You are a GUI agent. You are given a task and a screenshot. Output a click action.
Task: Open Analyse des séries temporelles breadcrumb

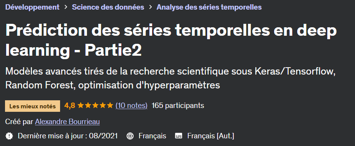[209, 7]
